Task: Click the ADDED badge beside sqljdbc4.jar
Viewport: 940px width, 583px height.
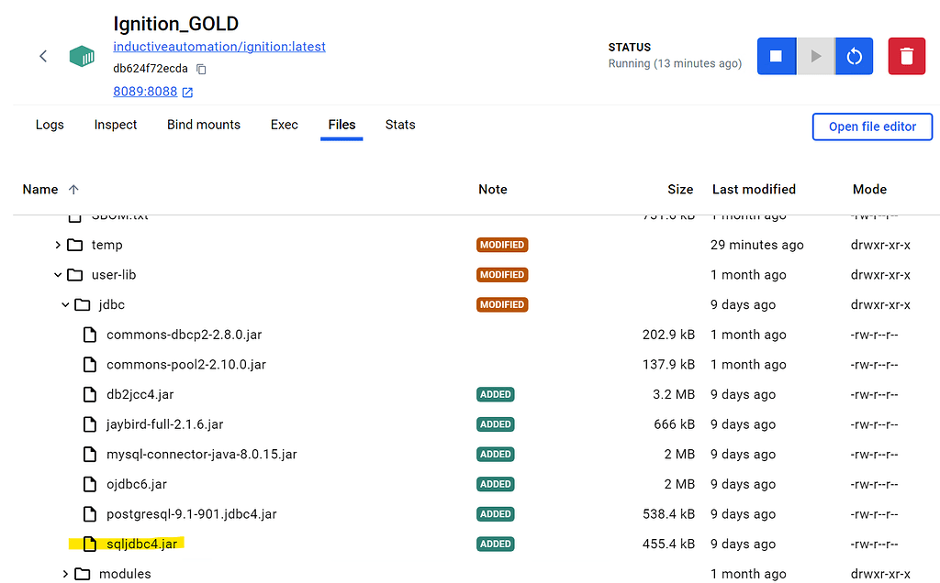Action: [495, 543]
